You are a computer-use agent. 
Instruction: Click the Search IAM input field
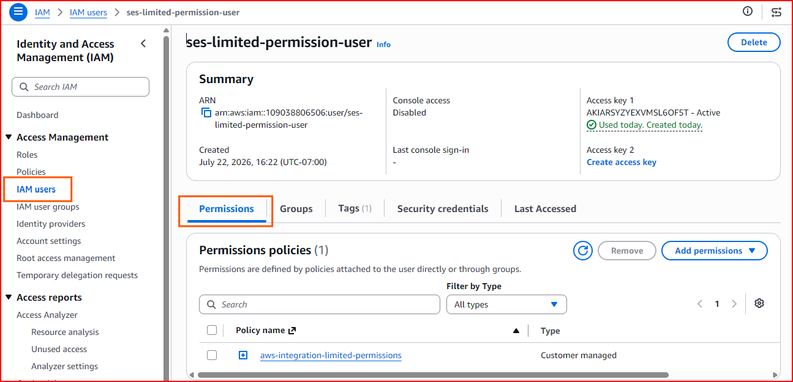(x=80, y=87)
